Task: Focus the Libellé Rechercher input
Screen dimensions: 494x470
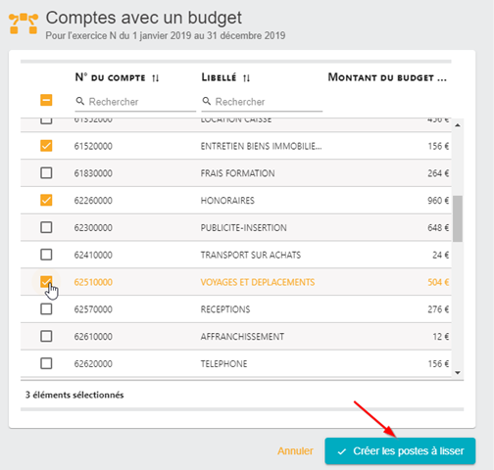Action: pos(262,102)
